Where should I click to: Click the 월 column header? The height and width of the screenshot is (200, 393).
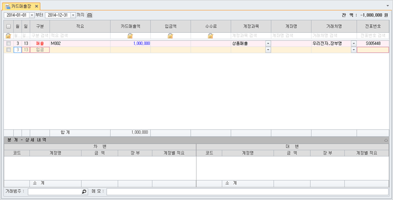(x=18, y=26)
